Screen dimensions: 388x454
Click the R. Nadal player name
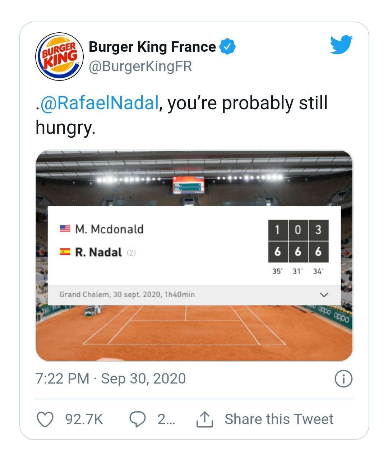98,252
